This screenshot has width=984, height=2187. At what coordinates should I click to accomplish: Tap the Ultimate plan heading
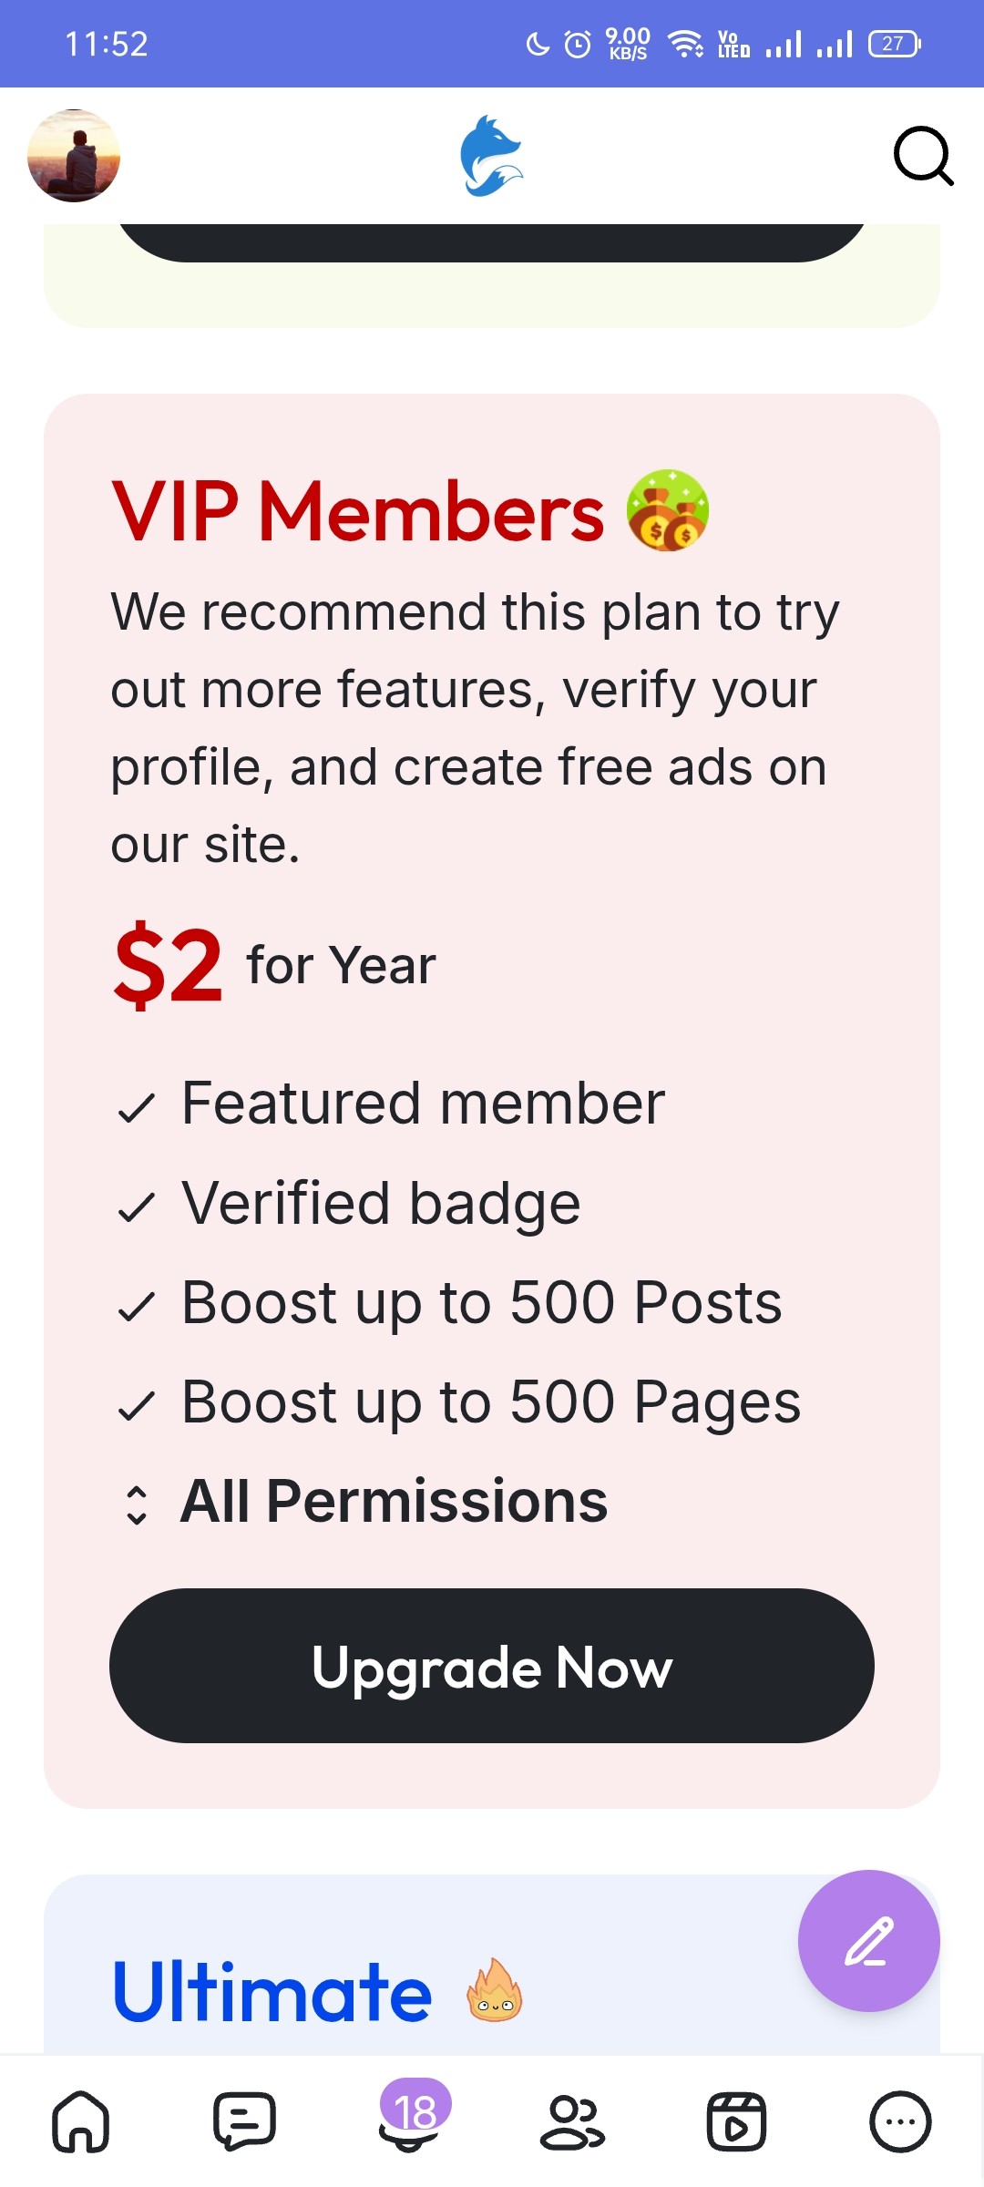(272, 1992)
